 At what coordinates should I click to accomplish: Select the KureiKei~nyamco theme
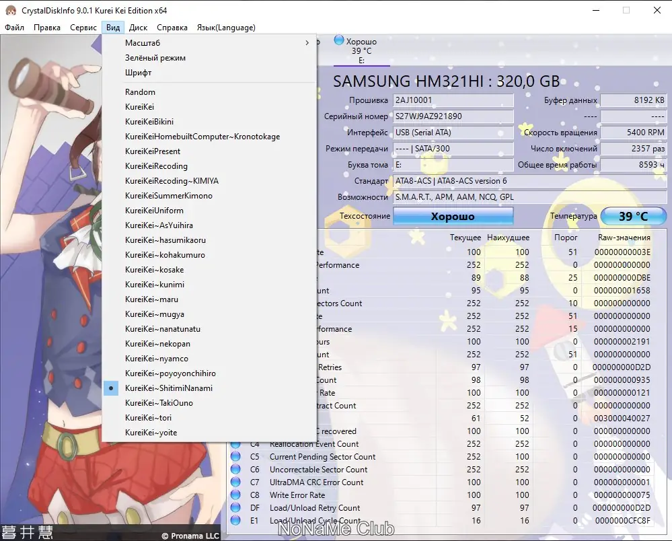tap(209, 359)
